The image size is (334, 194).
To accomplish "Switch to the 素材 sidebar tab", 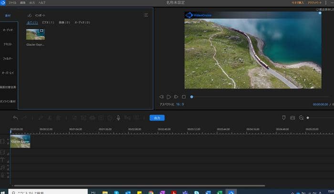I will pyautogui.click(x=8, y=16).
